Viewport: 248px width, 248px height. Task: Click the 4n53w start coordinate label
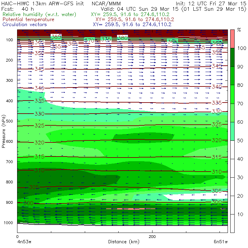[24, 242]
